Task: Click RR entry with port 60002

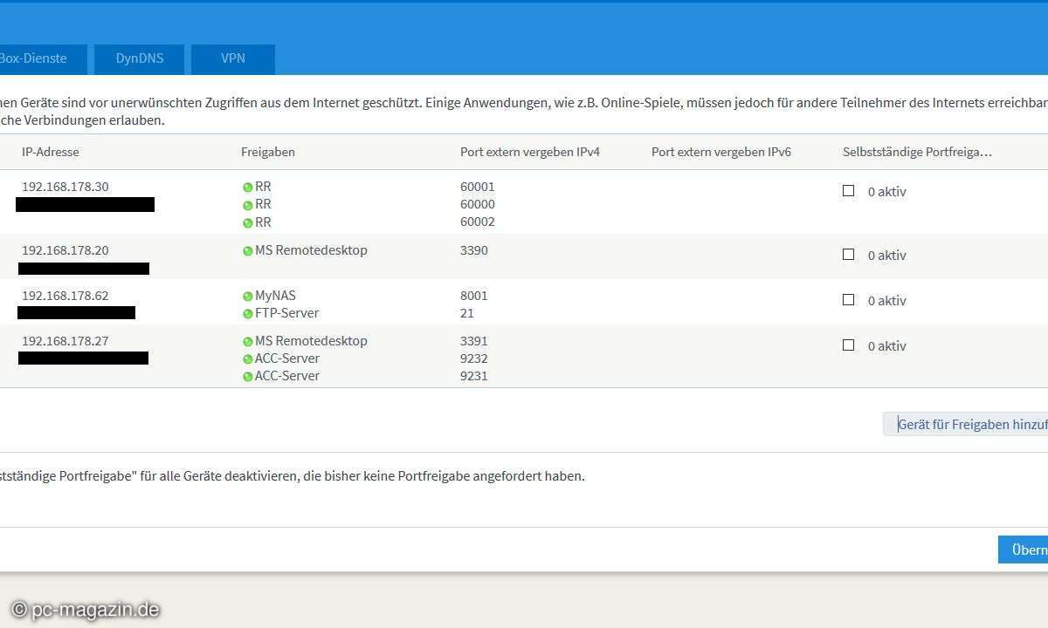Action: pos(263,222)
